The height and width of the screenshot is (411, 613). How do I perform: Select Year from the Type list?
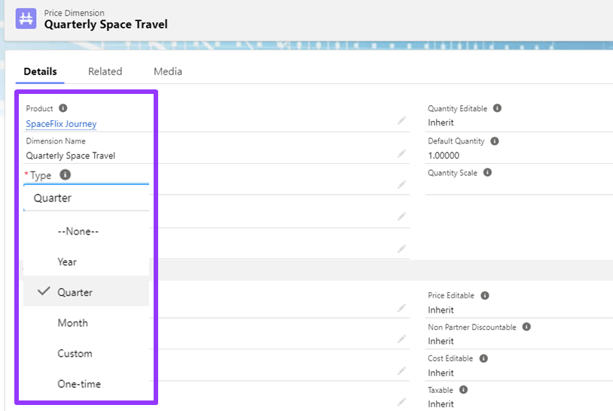click(67, 262)
